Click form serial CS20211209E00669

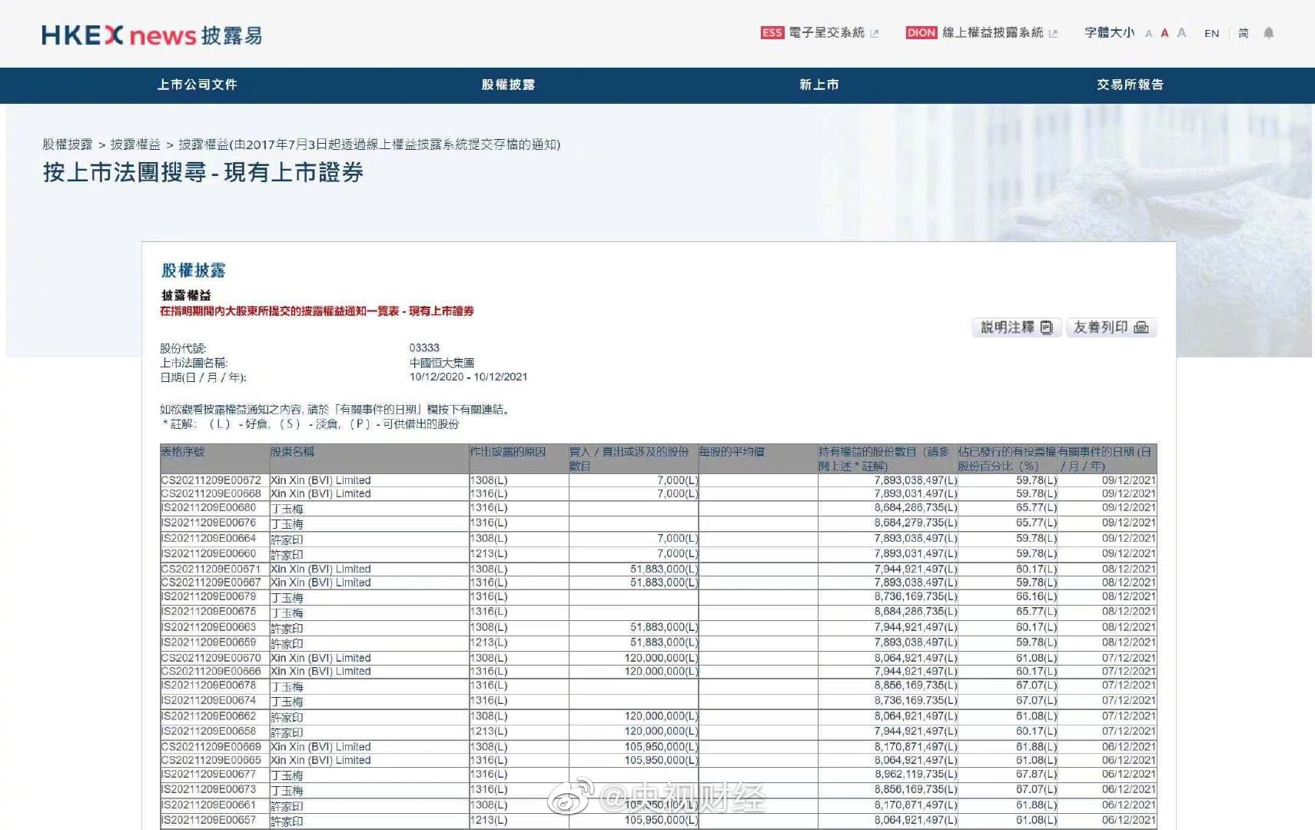(211, 747)
